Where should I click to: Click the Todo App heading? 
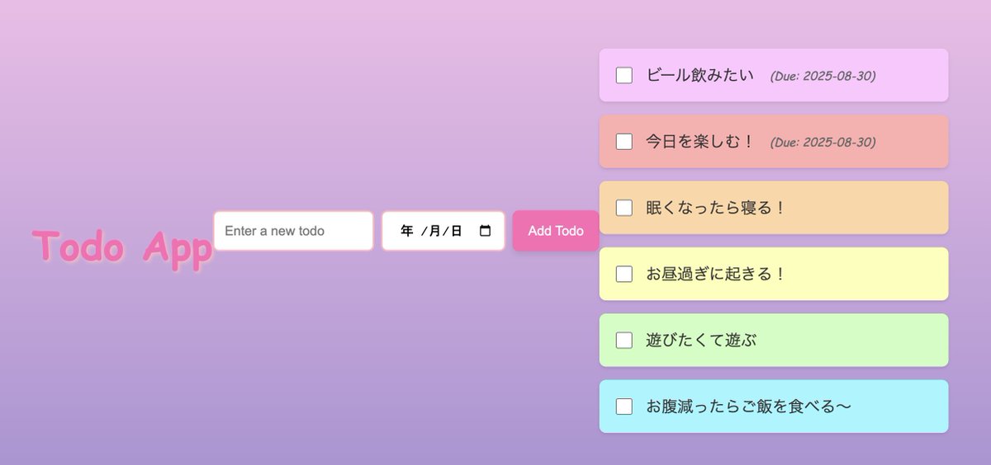(122, 247)
